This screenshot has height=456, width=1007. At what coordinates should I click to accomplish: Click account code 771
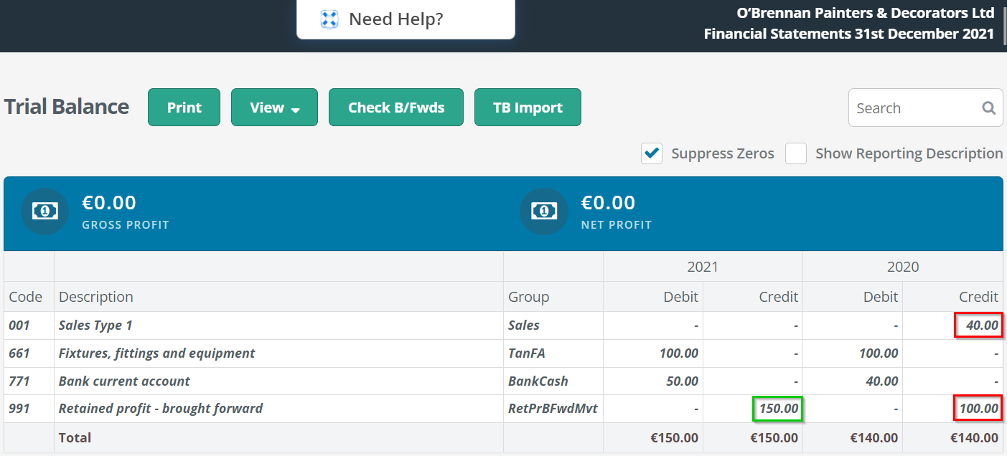coord(19,381)
